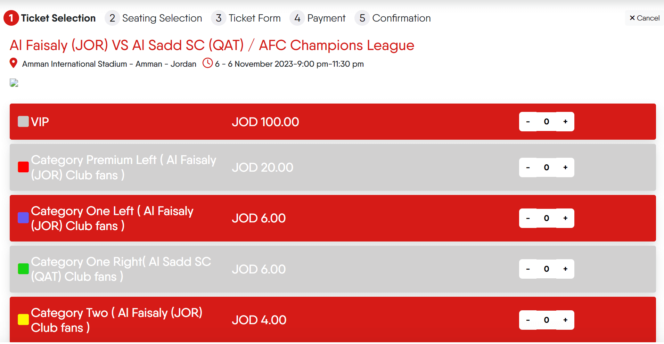Decrease VIP ticket quantity with minus
This screenshot has height=344, width=664.
click(528, 122)
